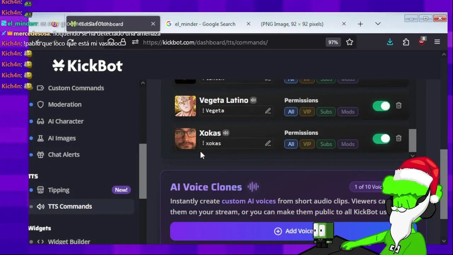Click the Widget Builder code brackets icon

tap(40, 242)
